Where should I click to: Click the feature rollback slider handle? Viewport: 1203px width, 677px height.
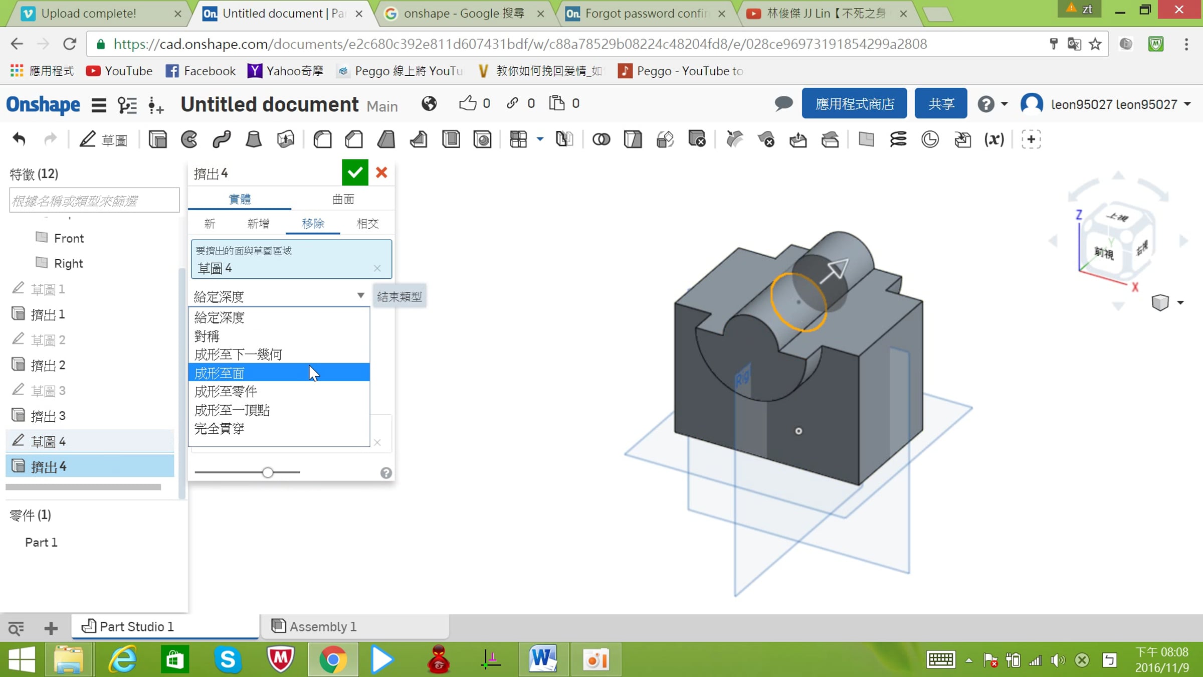click(268, 472)
